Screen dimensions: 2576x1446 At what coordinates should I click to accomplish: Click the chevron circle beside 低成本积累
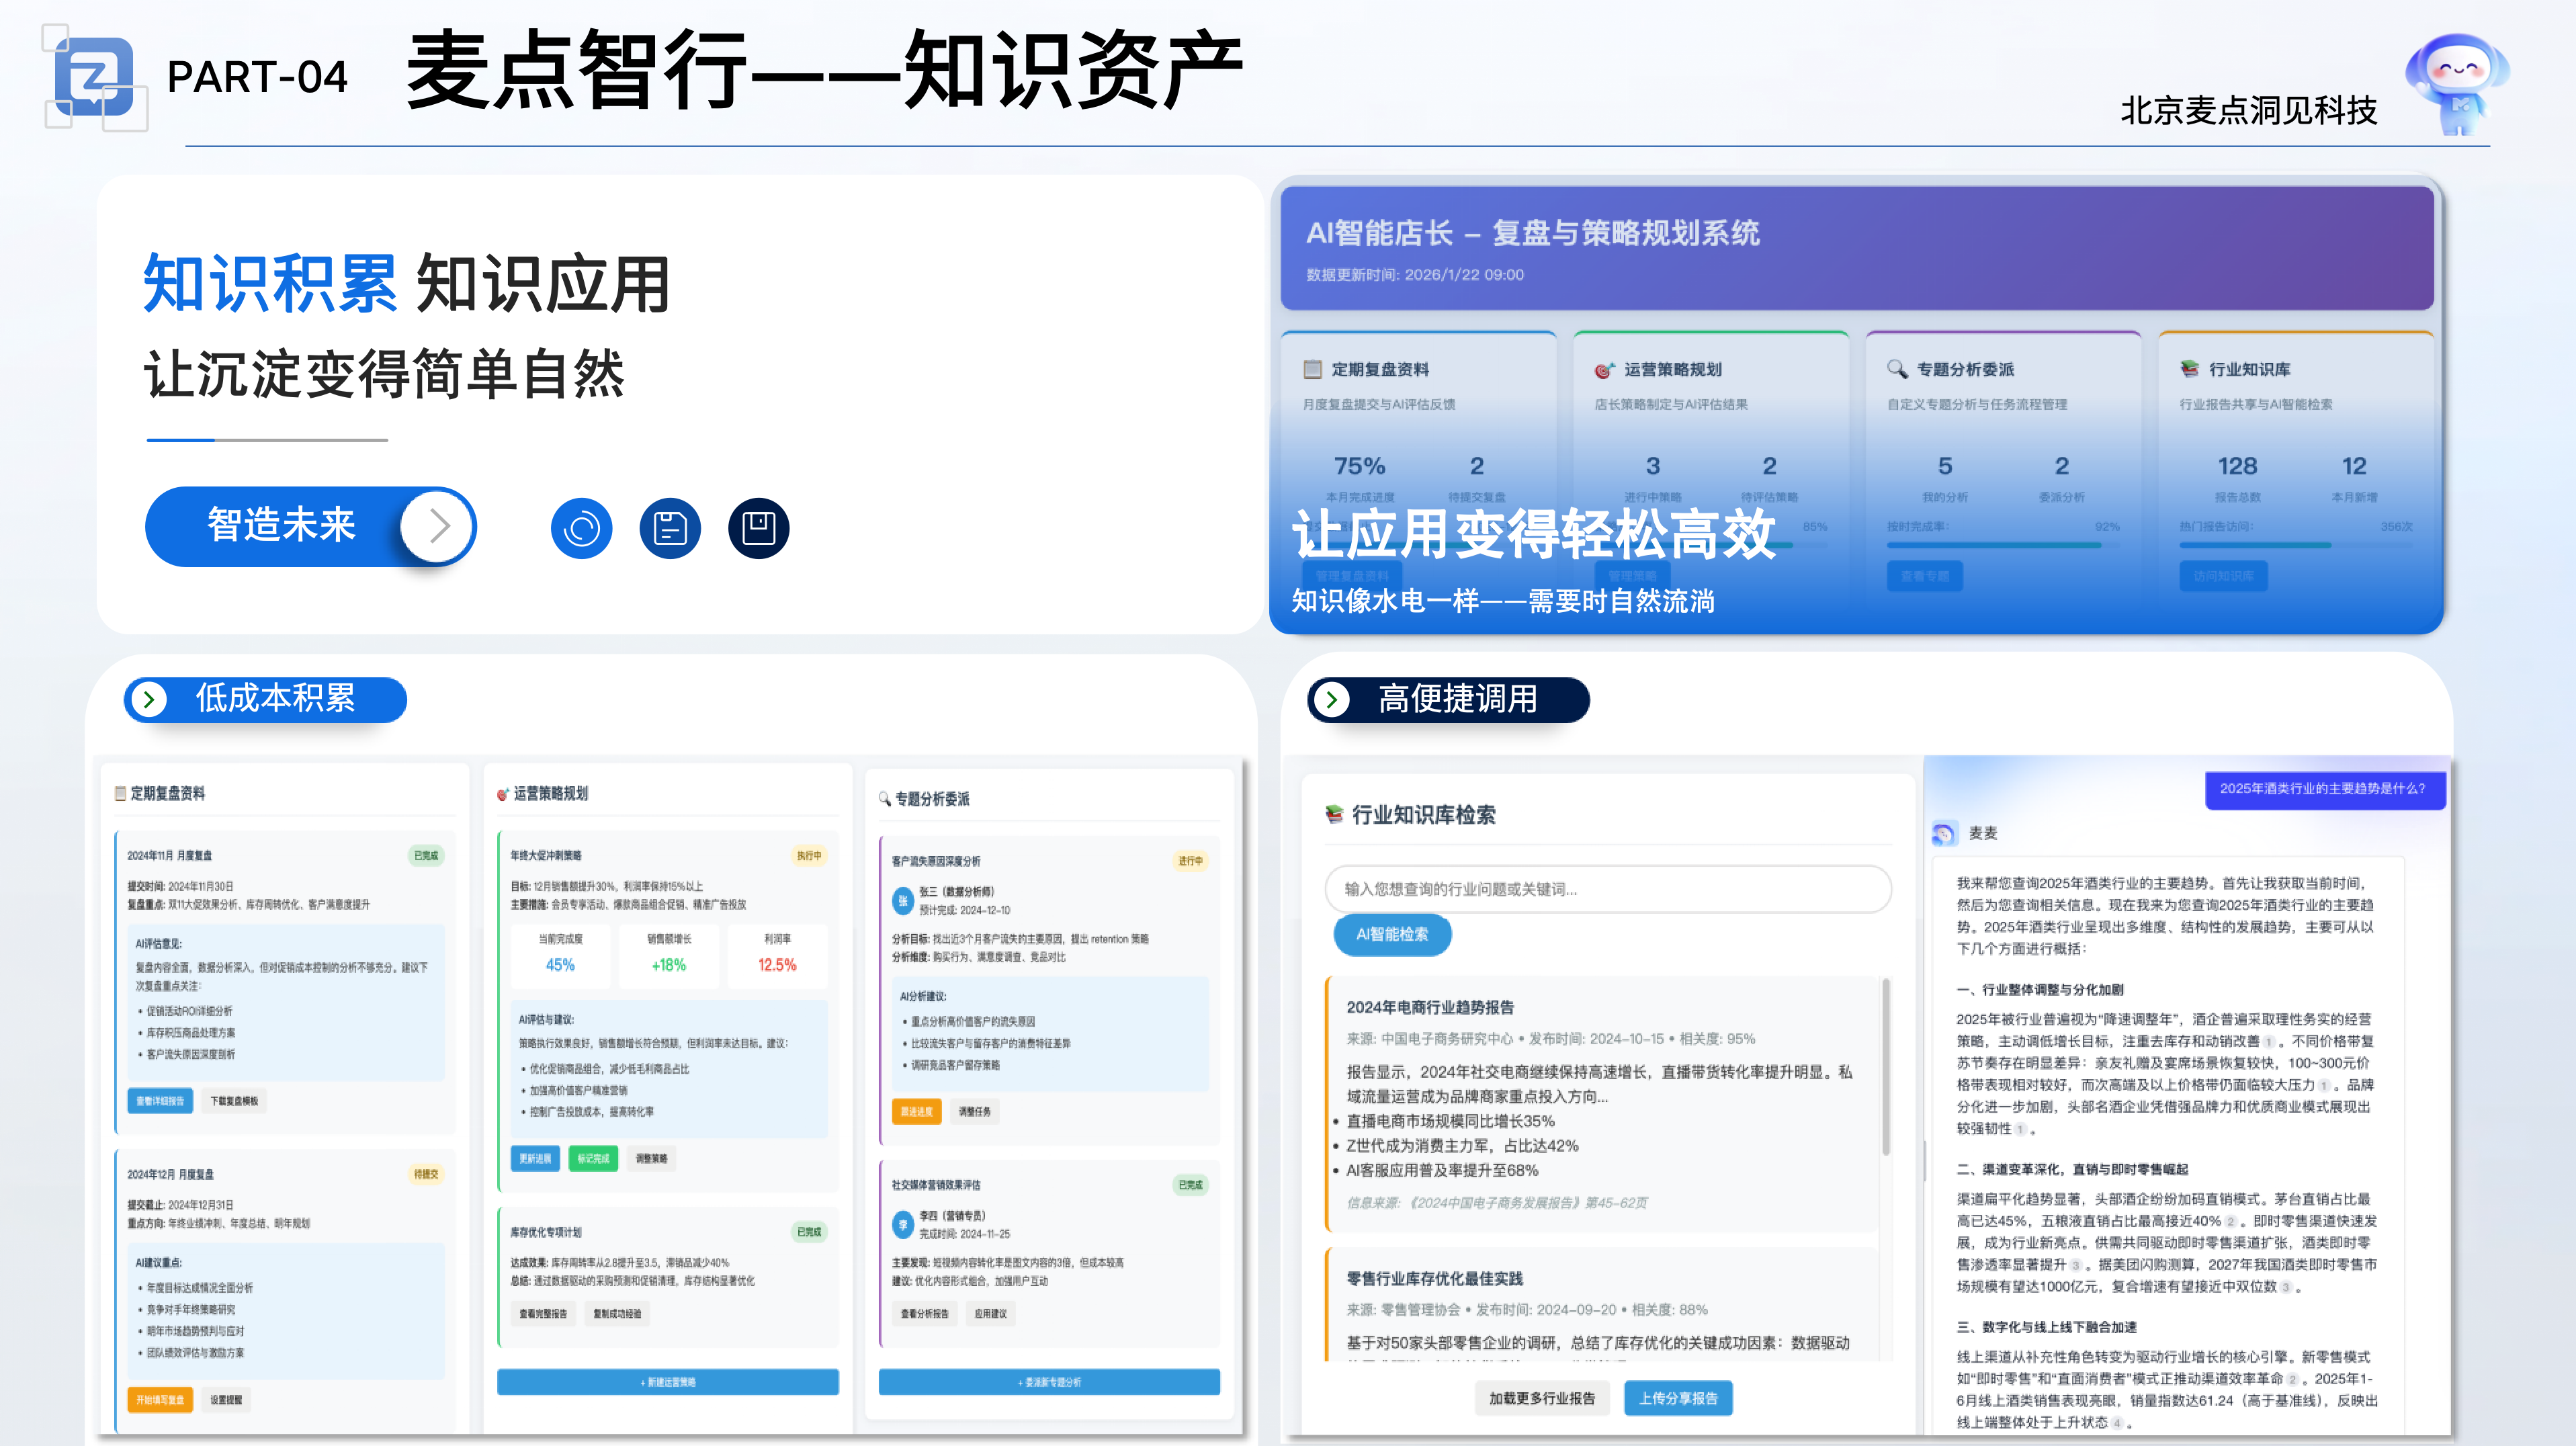(149, 699)
